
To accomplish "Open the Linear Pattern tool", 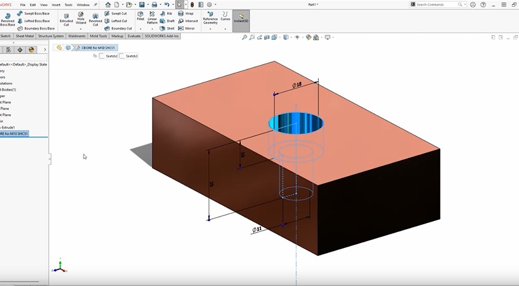I will click(x=152, y=18).
